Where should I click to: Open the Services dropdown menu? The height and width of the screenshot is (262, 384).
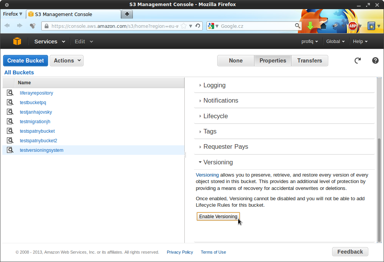50,42
